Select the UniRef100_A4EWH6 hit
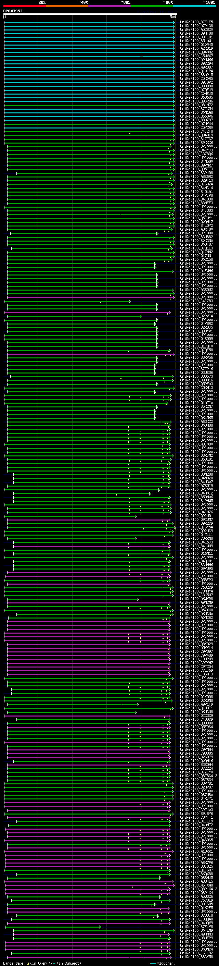Viewport: 219px width, 966px height. click(196, 271)
